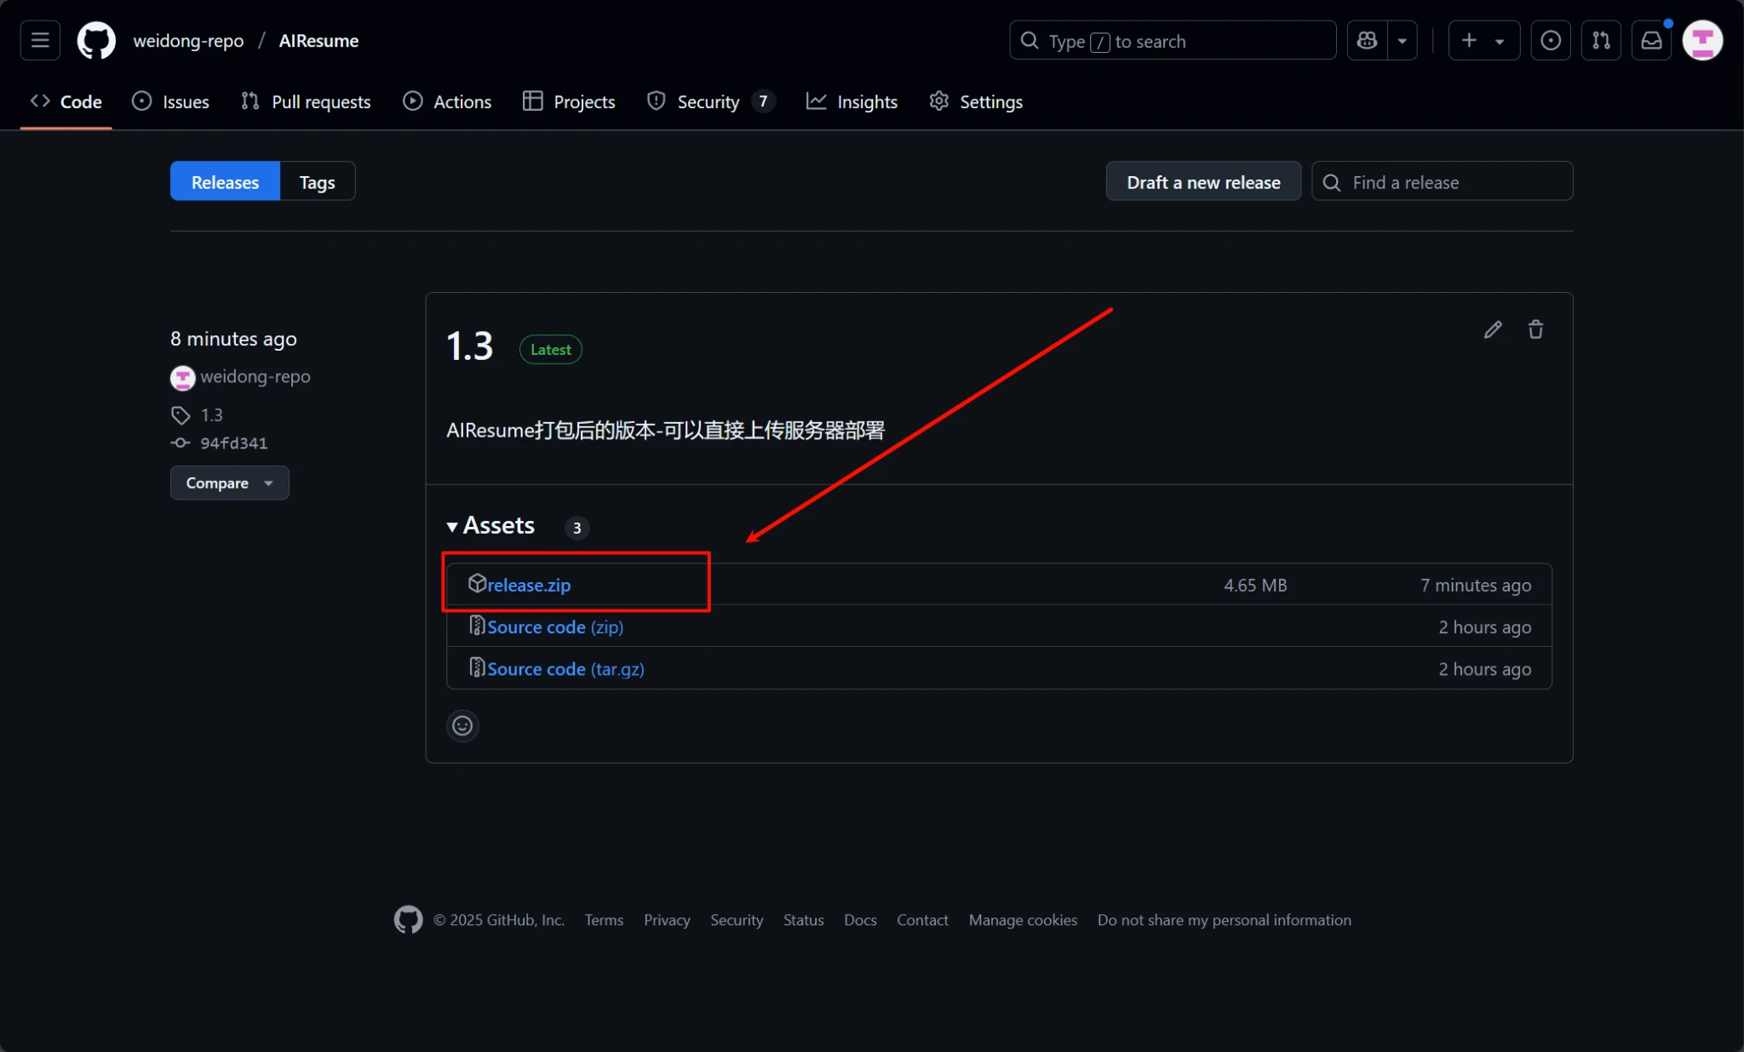Viewport: 1744px width, 1052px height.
Task: Download the release.zip asset
Action: (x=528, y=585)
